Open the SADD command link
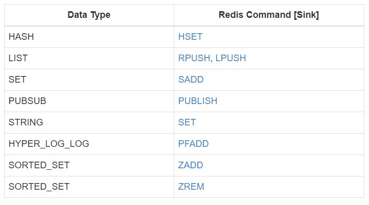This screenshot has width=369, height=205. [191, 80]
